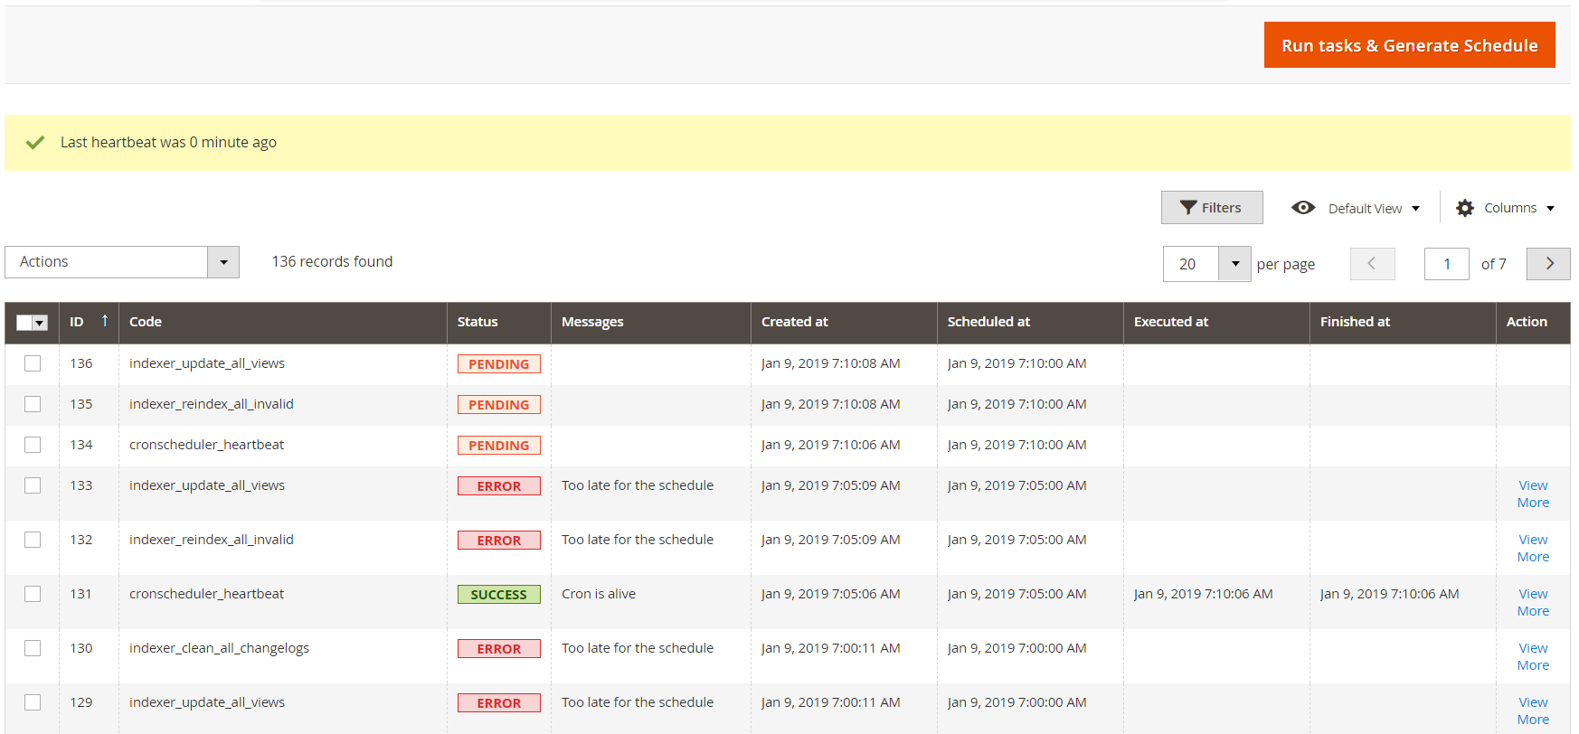Click Finished at value for row 131
This screenshot has width=1579, height=734.
pyautogui.click(x=1389, y=594)
